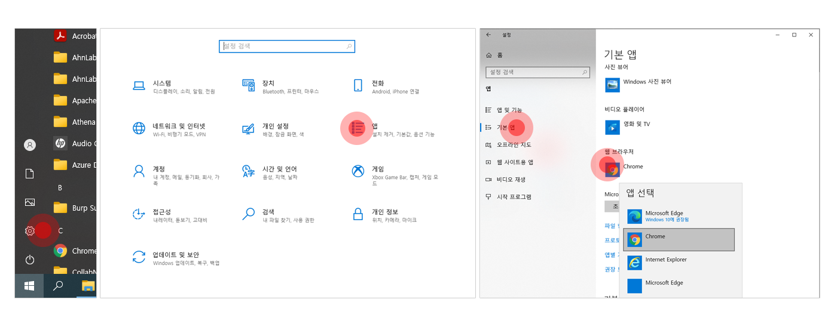Open 업데이트 및 보안 settings

click(x=176, y=258)
